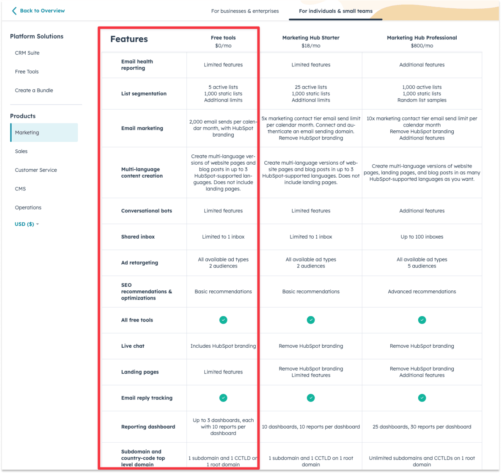
Task: Click Operations in the Products sidebar
Action: 28,207
